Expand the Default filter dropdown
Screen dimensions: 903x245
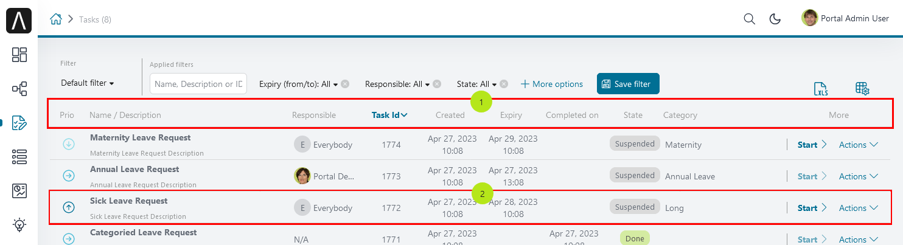point(88,83)
